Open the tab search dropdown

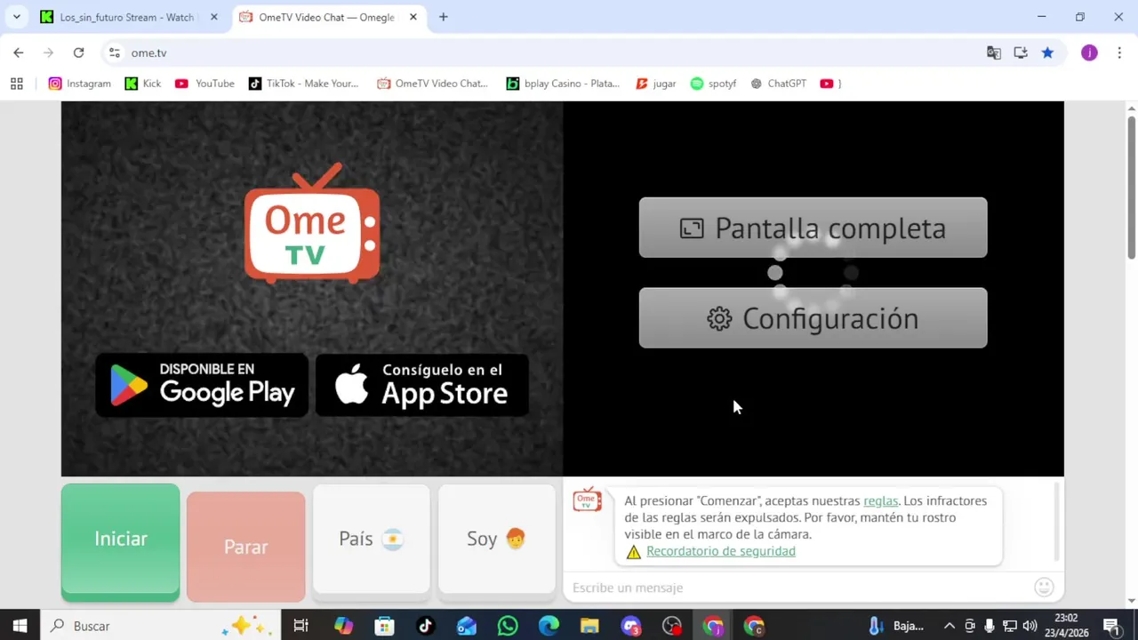[16, 17]
